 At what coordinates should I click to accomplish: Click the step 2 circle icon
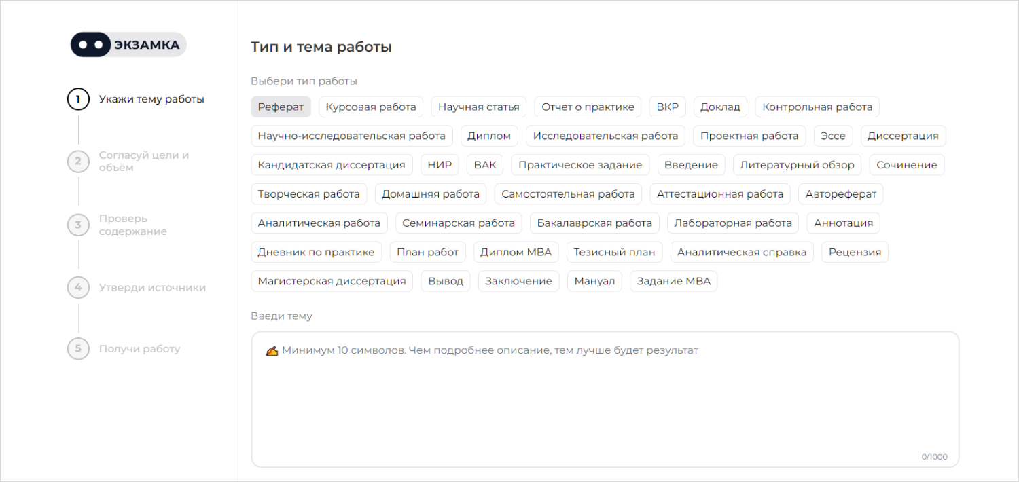pos(78,162)
